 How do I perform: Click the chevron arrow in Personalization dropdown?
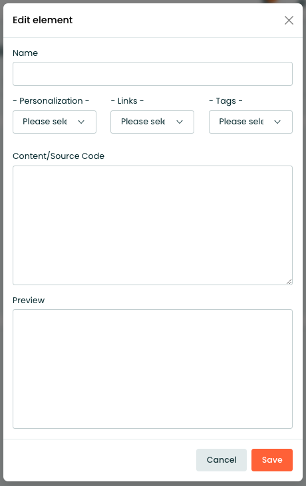point(81,122)
